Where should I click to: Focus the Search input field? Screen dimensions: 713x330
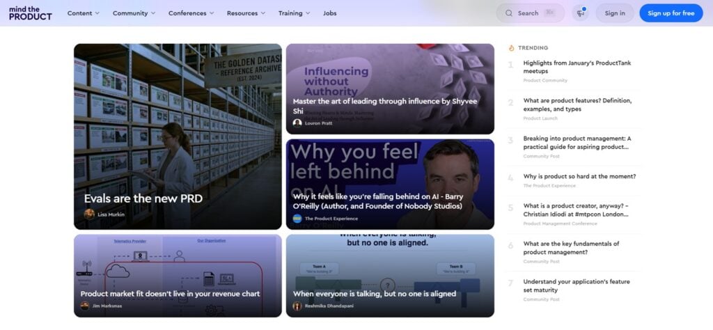tap(530, 13)
